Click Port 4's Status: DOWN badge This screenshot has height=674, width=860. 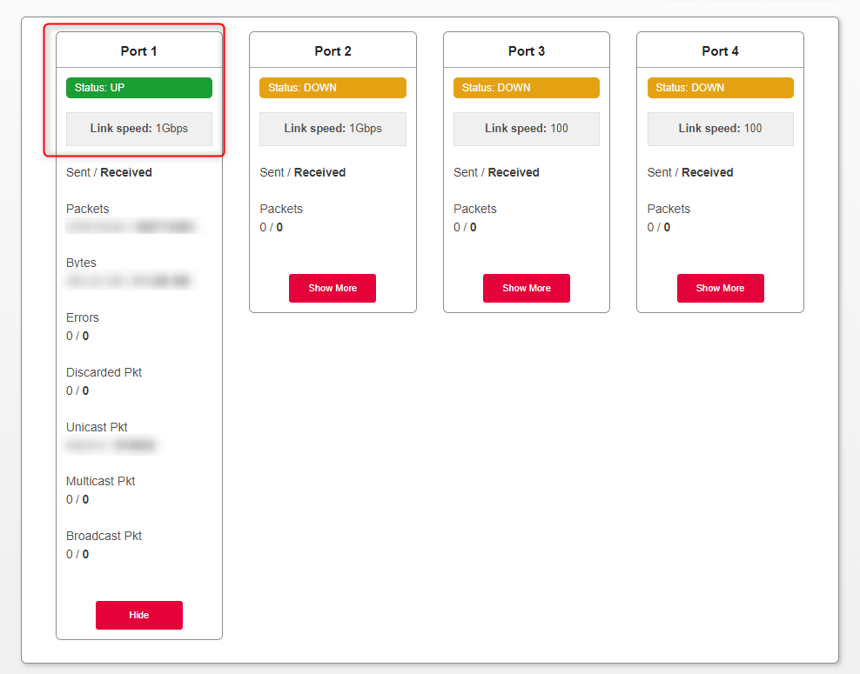pyautogui.click(x=720, y=88)
